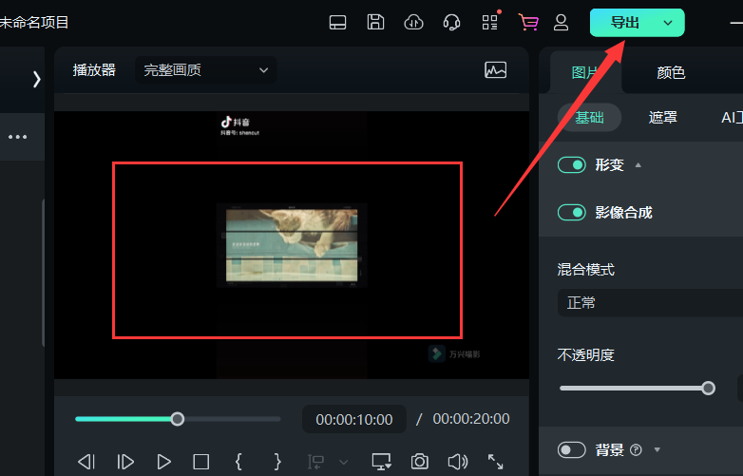The width and height of the screenshot is (743, 476).
Task: Switch to the 图片 (image) tab
Action: click(x=585, y=72)
